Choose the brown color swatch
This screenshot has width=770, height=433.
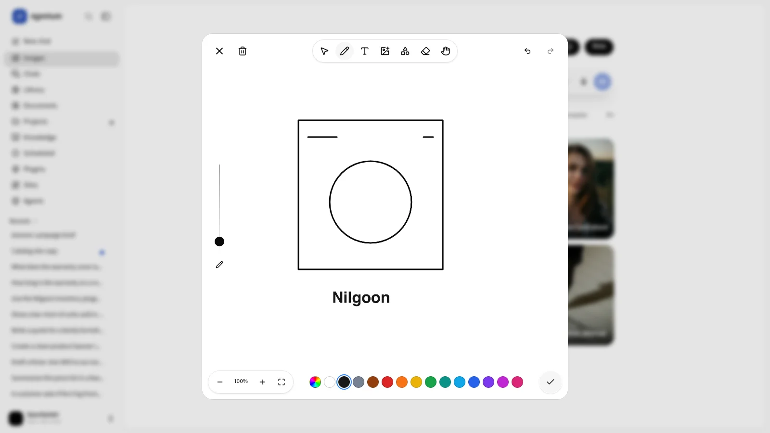tap(373, 382)
